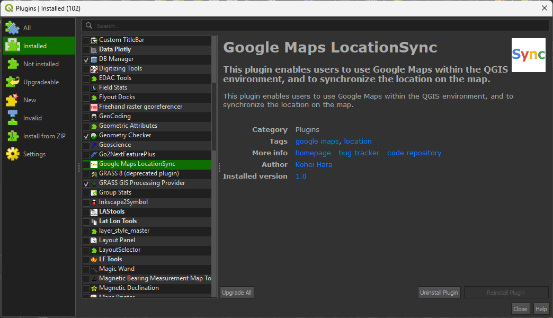The width and height of the screenshot is (553, 318).
Task: Open the Not installed tab
Action: coord(39,64)
